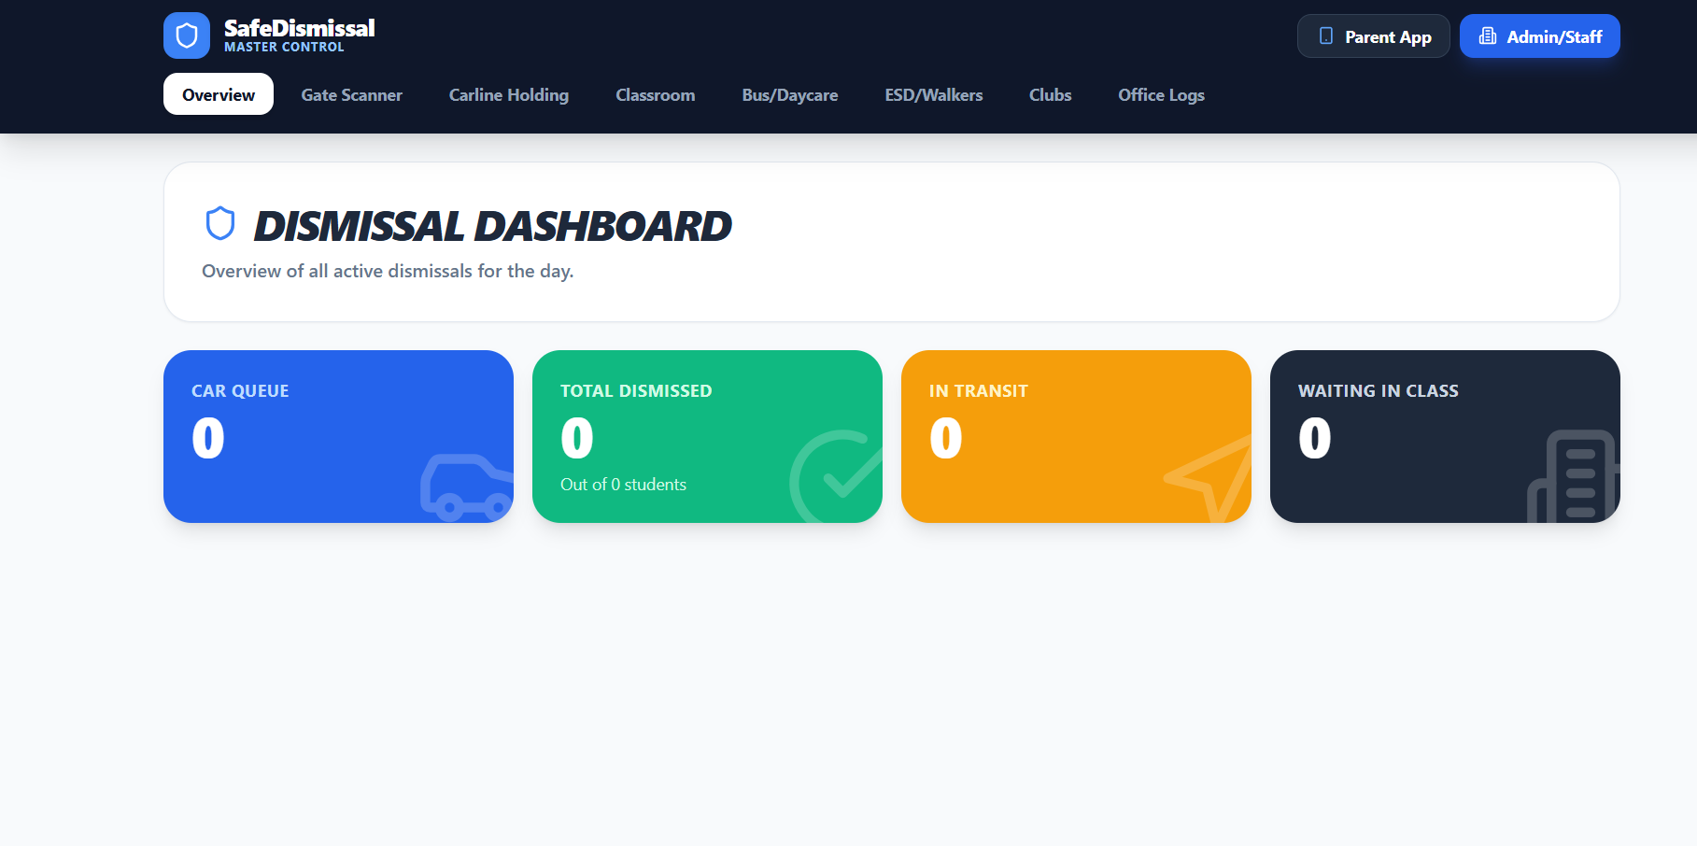
Task: Click the In Transit count of 0
Action: pos(946,438)
